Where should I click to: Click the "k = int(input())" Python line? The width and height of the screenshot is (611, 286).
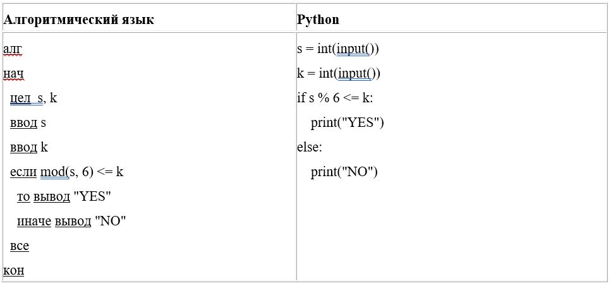339,74
